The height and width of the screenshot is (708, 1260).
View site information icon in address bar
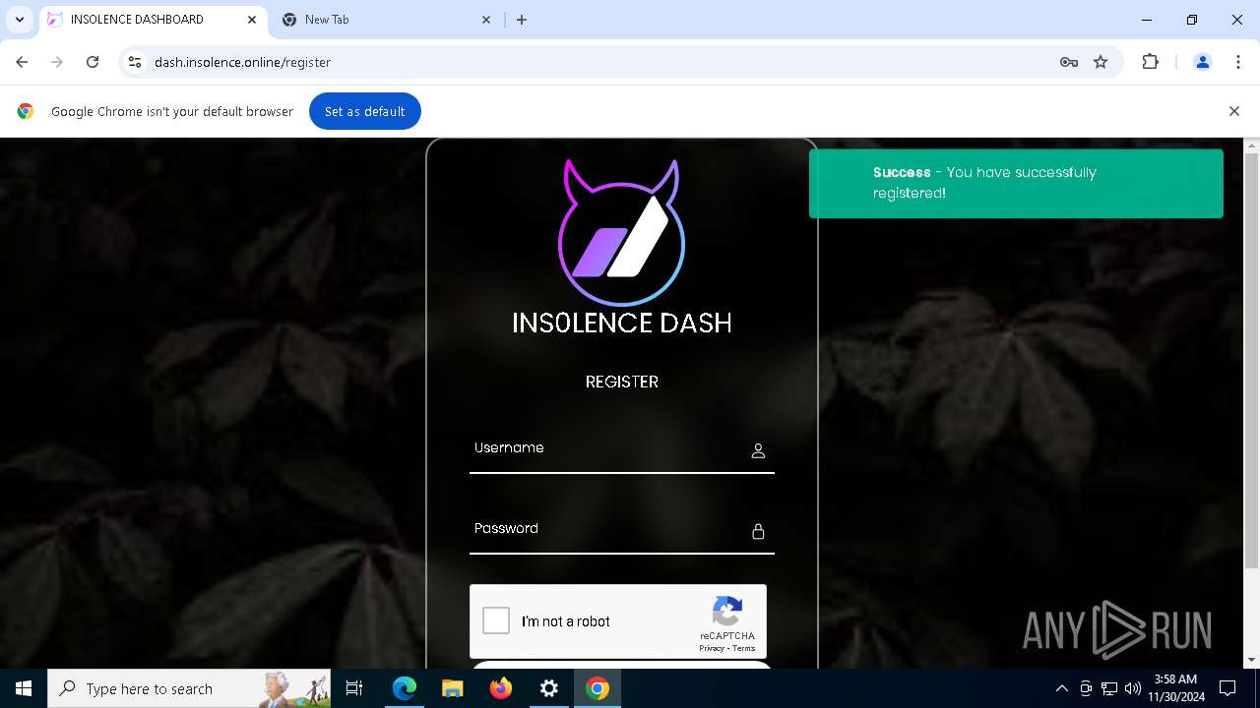[135, 62]
